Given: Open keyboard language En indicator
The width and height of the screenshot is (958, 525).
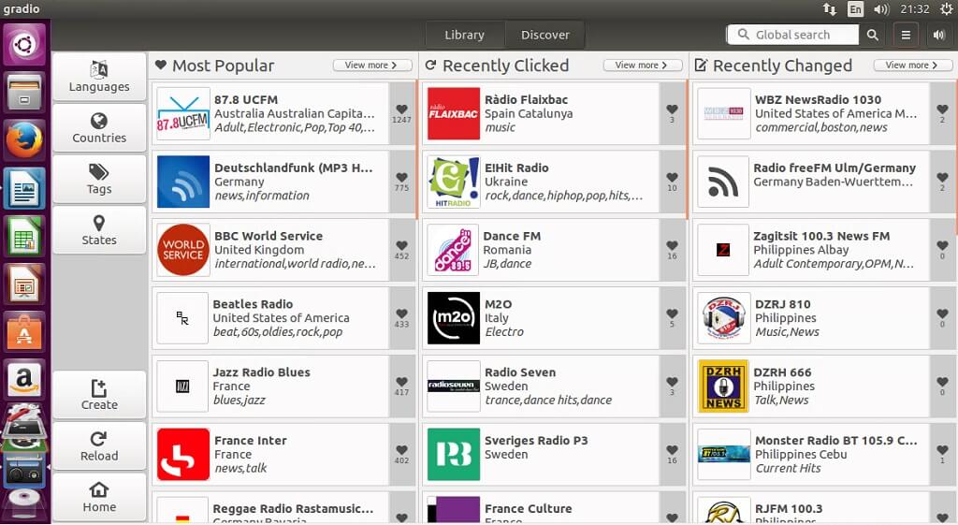Looking at the screenshot, I should [855, 8].
